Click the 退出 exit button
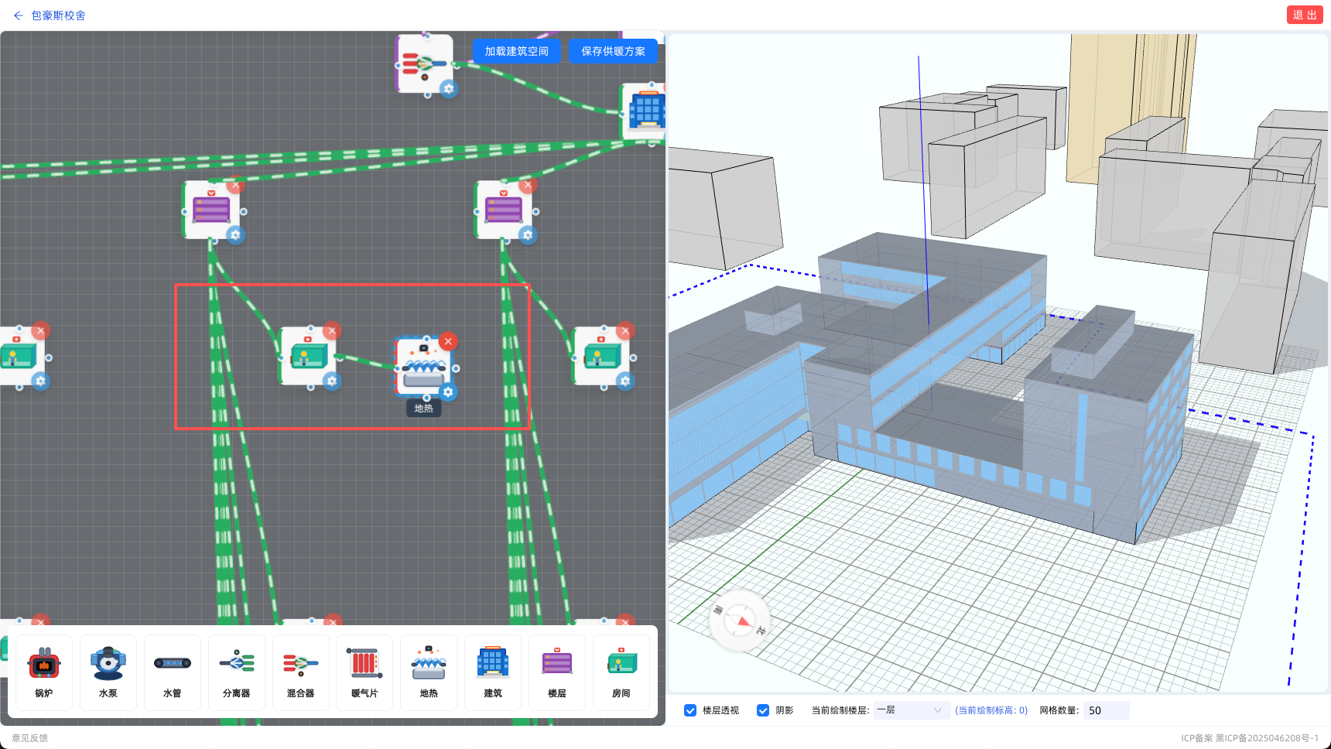This screenshot has width=1331, height=749. [1305, 15]
